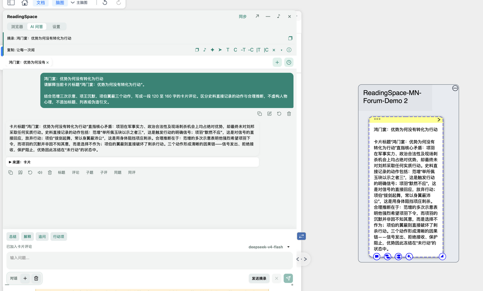Click the arrowhead send icon in the 复制 row
This screenshot has height=291, width=483.
tap(220, 50)
